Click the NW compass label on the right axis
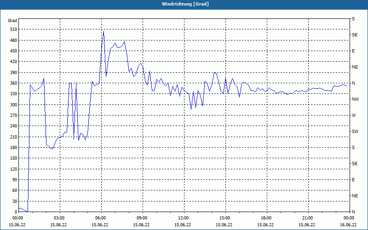 click(x=355, y=99)
